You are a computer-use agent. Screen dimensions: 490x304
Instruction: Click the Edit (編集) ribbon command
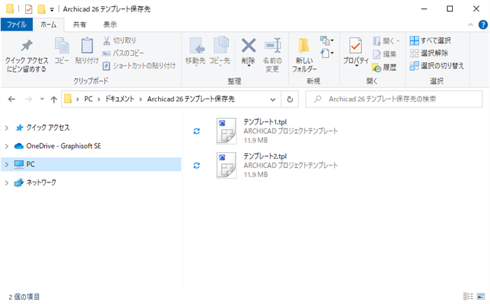coord(385,54)
